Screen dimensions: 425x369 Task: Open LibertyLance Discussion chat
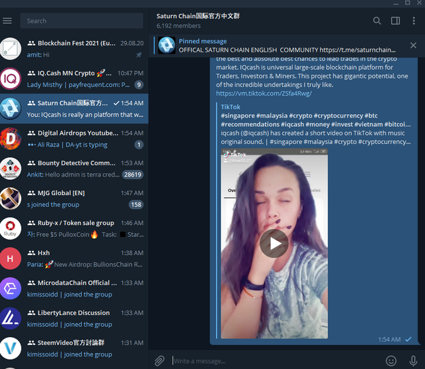[74, 319]
